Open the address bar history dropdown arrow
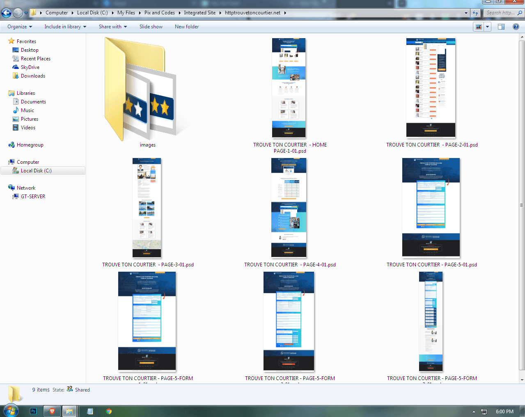The width and height of the screenshot is (525, 417). [466, 13]
